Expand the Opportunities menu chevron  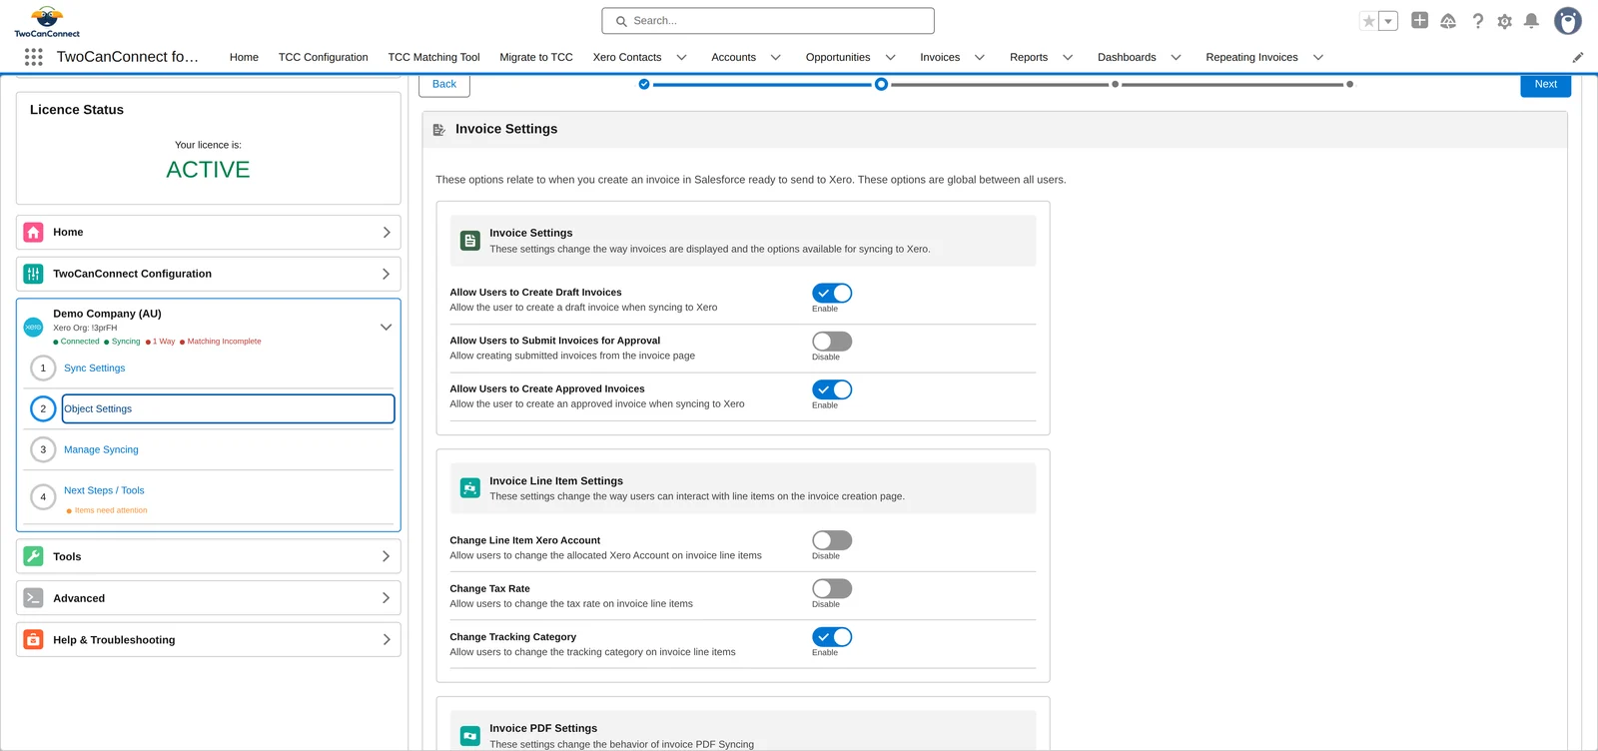[x=890, y=58]
